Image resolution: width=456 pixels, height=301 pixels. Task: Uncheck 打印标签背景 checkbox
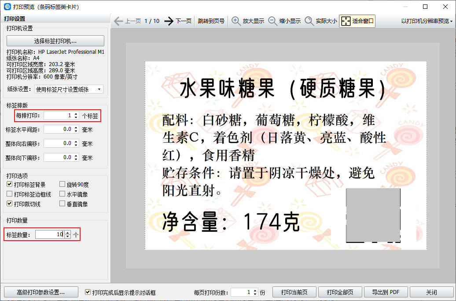pos(10,184)
